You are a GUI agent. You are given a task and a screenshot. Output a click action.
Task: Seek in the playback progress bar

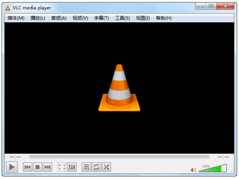point(119,157)
